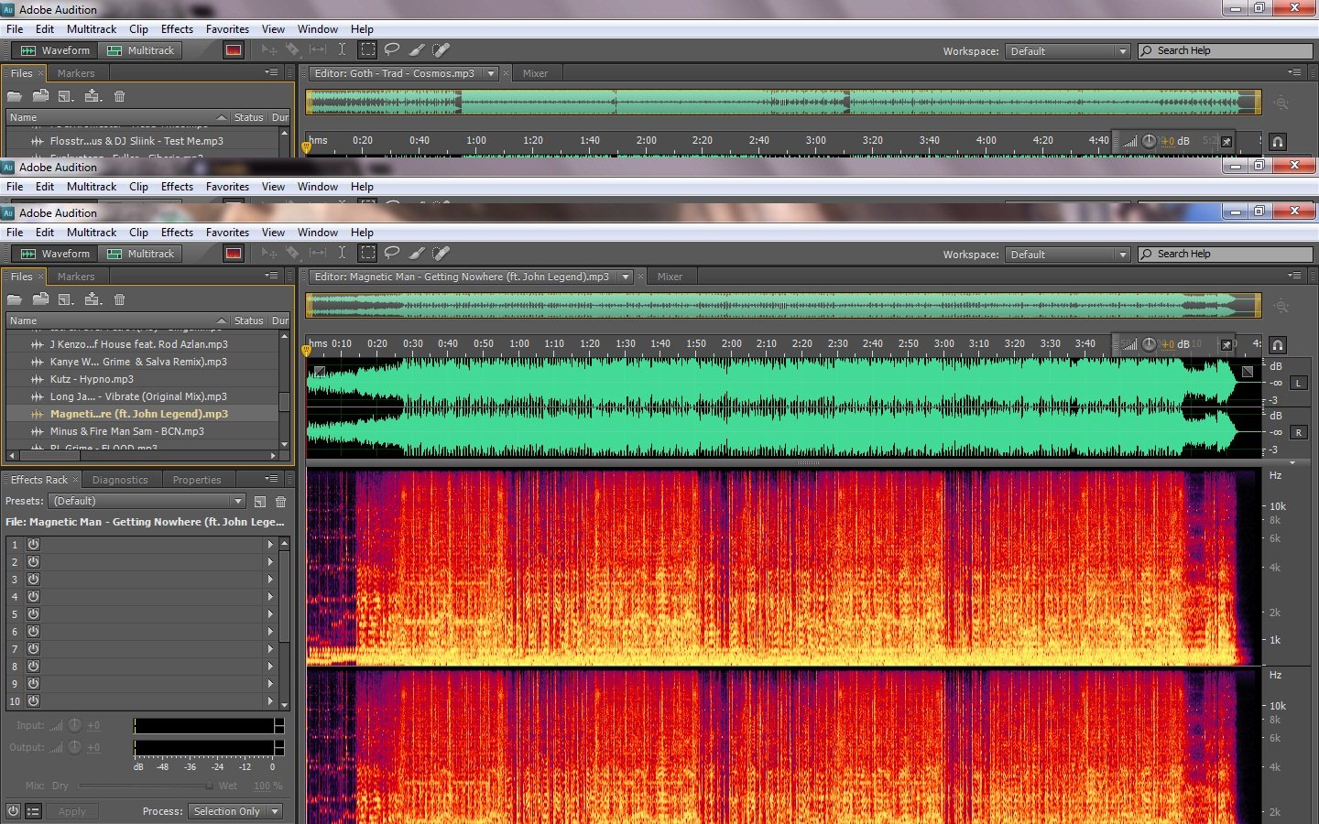Open Workspace Default dropdown in Magnetic Man window
The image size is (1319, 824).
pos(1067,255)
